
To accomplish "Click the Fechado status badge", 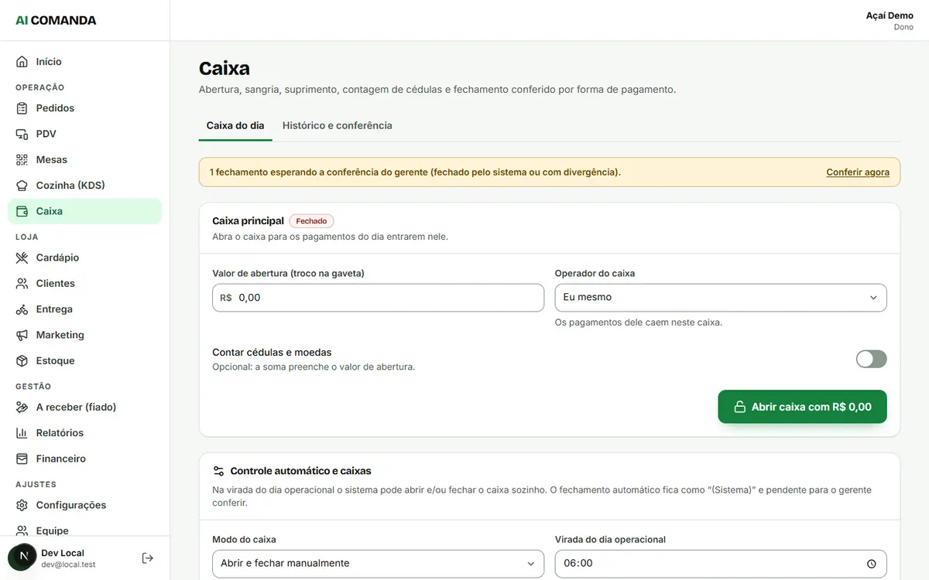I will (x=311, y=221).
